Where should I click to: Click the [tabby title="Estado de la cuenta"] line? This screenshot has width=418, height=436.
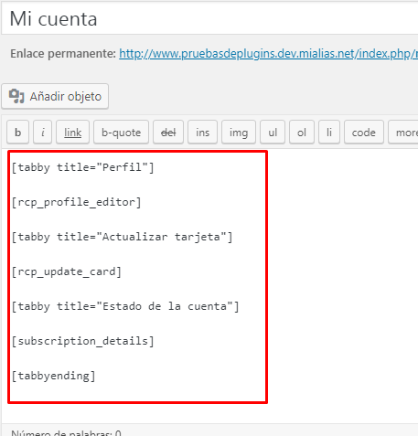point(125,306)
